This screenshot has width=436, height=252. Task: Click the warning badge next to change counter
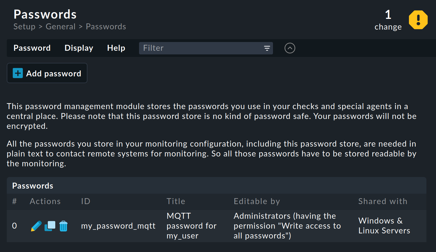click(x=418, y=20)
